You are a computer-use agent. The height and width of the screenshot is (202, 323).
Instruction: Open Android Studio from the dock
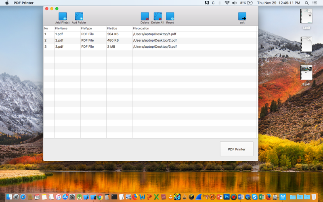coord(79,197)
